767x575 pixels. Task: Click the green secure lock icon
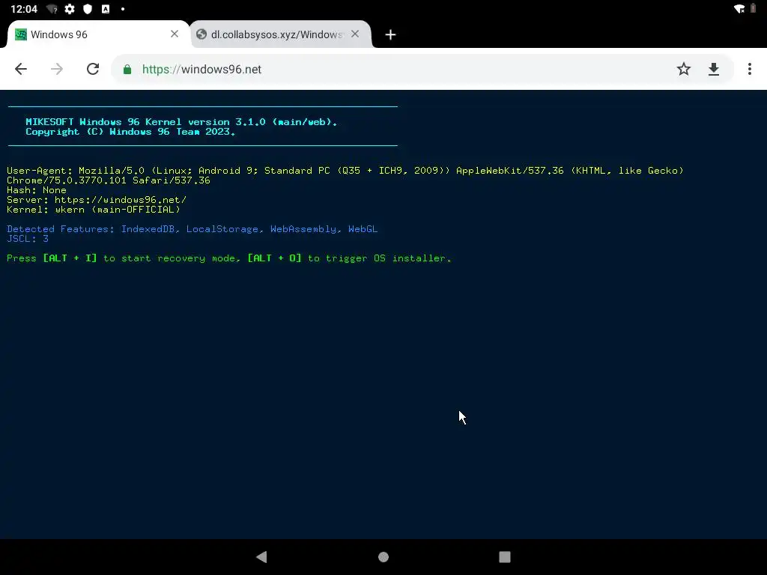coord(127,70)
